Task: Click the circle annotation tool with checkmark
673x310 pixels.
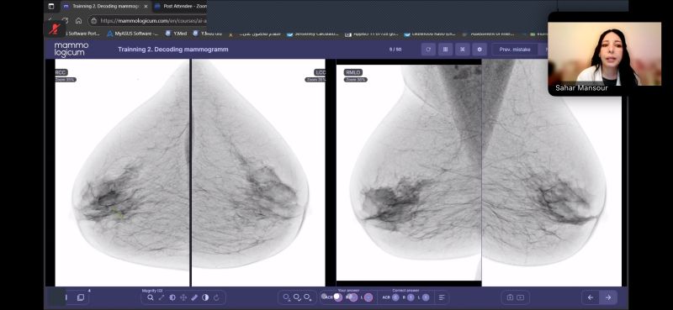Action: pos(297,297)
